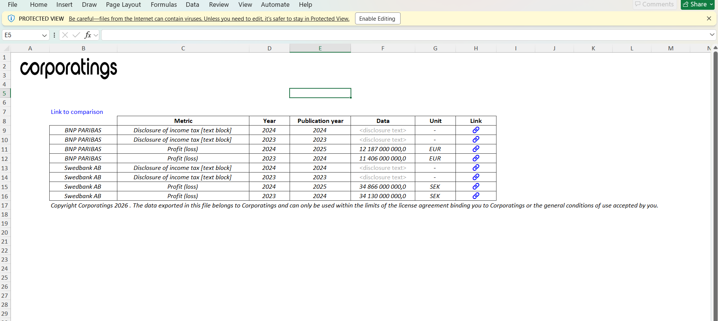Viewport: 718px width, 321px height.
Task: Click cell with '34 866 000 000,0'
Action: [x=383, y=186]
